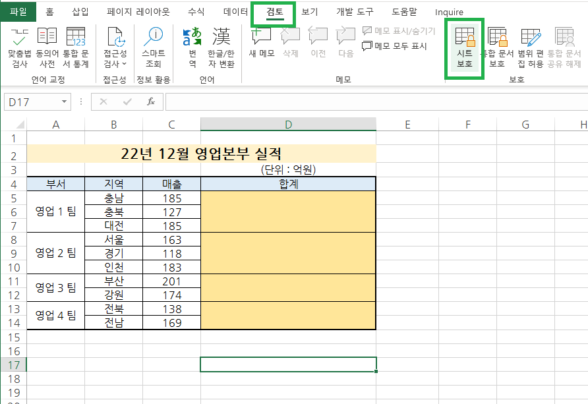Viewport: 588px width, 404px height.
Task: Switch to the 보기 ribbon tab
Action: tap(309, 12)
